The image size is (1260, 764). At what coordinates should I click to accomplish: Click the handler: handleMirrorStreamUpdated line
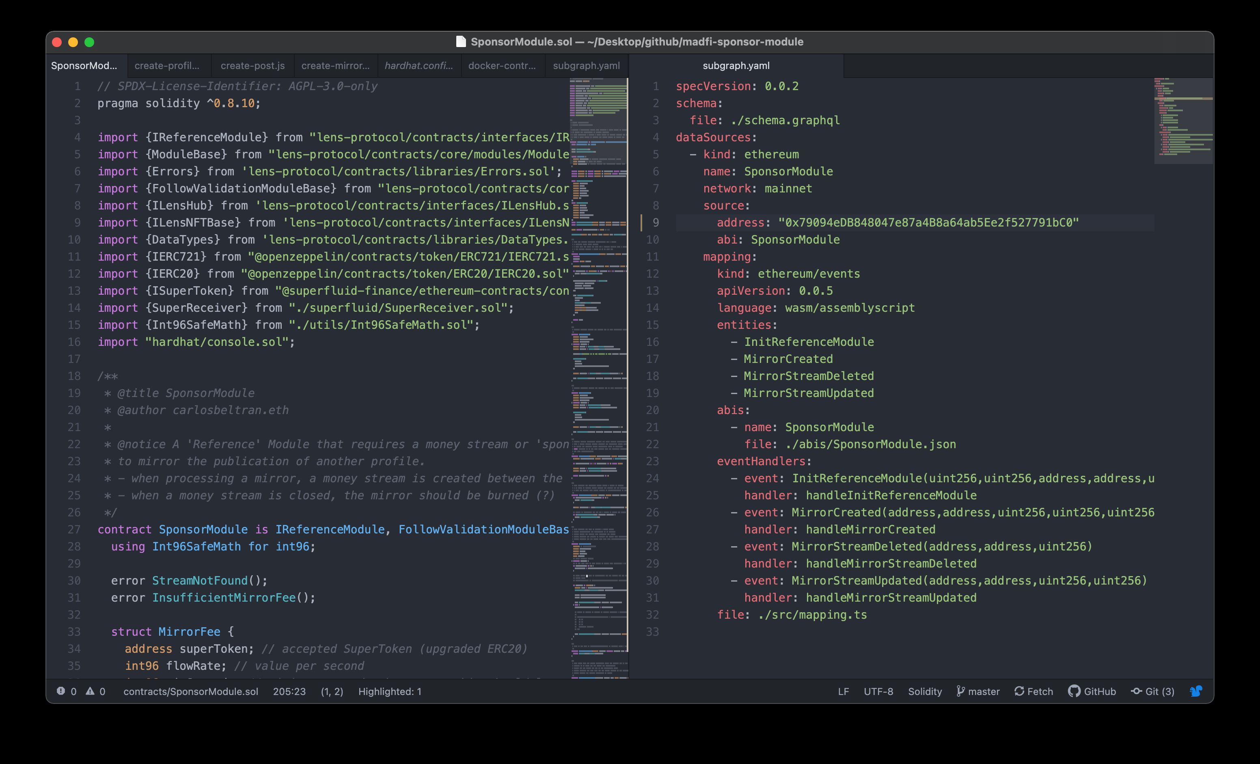click(x=860, y=597)
